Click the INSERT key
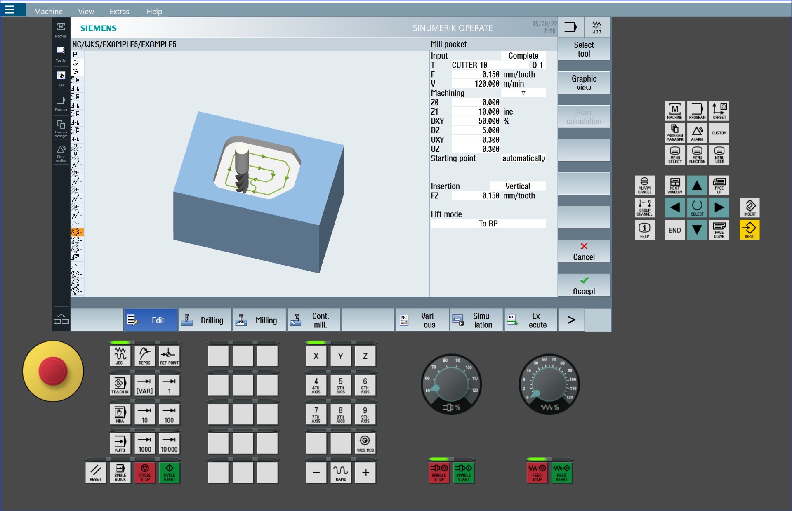This screenshot has height=511, width=792. coord(750,207)
